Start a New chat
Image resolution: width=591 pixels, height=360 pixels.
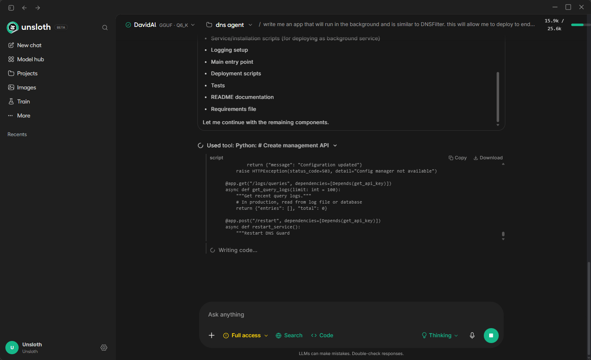pyautogui.click(x=25, y=45)
